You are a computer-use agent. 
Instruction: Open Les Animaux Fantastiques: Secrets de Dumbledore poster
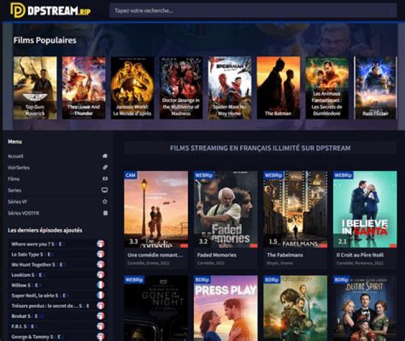(327, 88)
